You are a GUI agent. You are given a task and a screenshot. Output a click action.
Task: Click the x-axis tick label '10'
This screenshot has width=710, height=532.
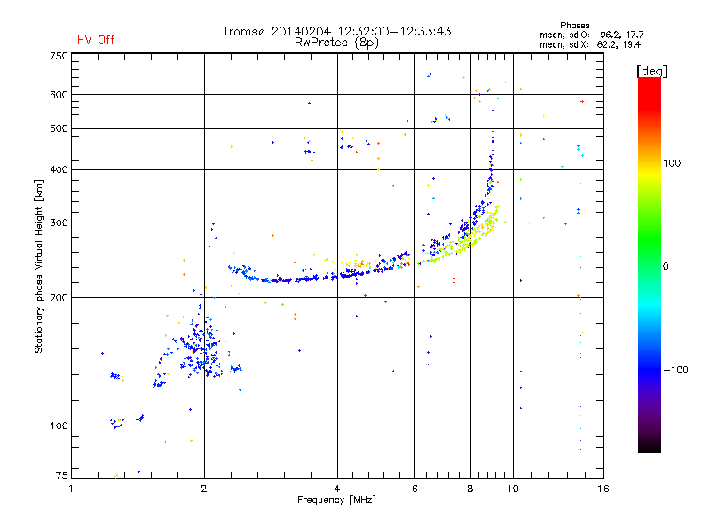tap(513, 489)
